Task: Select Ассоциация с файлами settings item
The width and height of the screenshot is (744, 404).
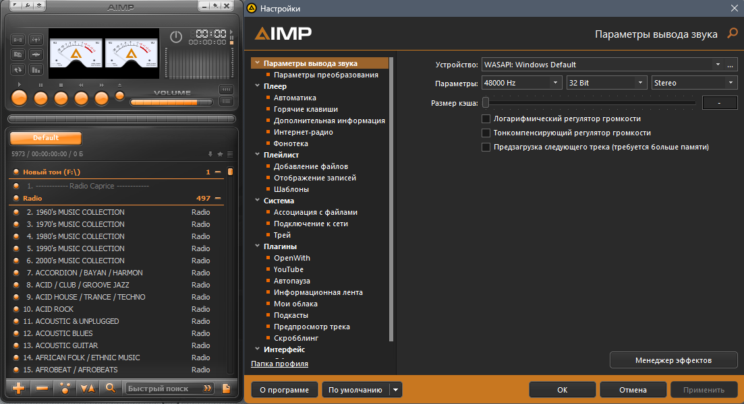Action: 316,212
